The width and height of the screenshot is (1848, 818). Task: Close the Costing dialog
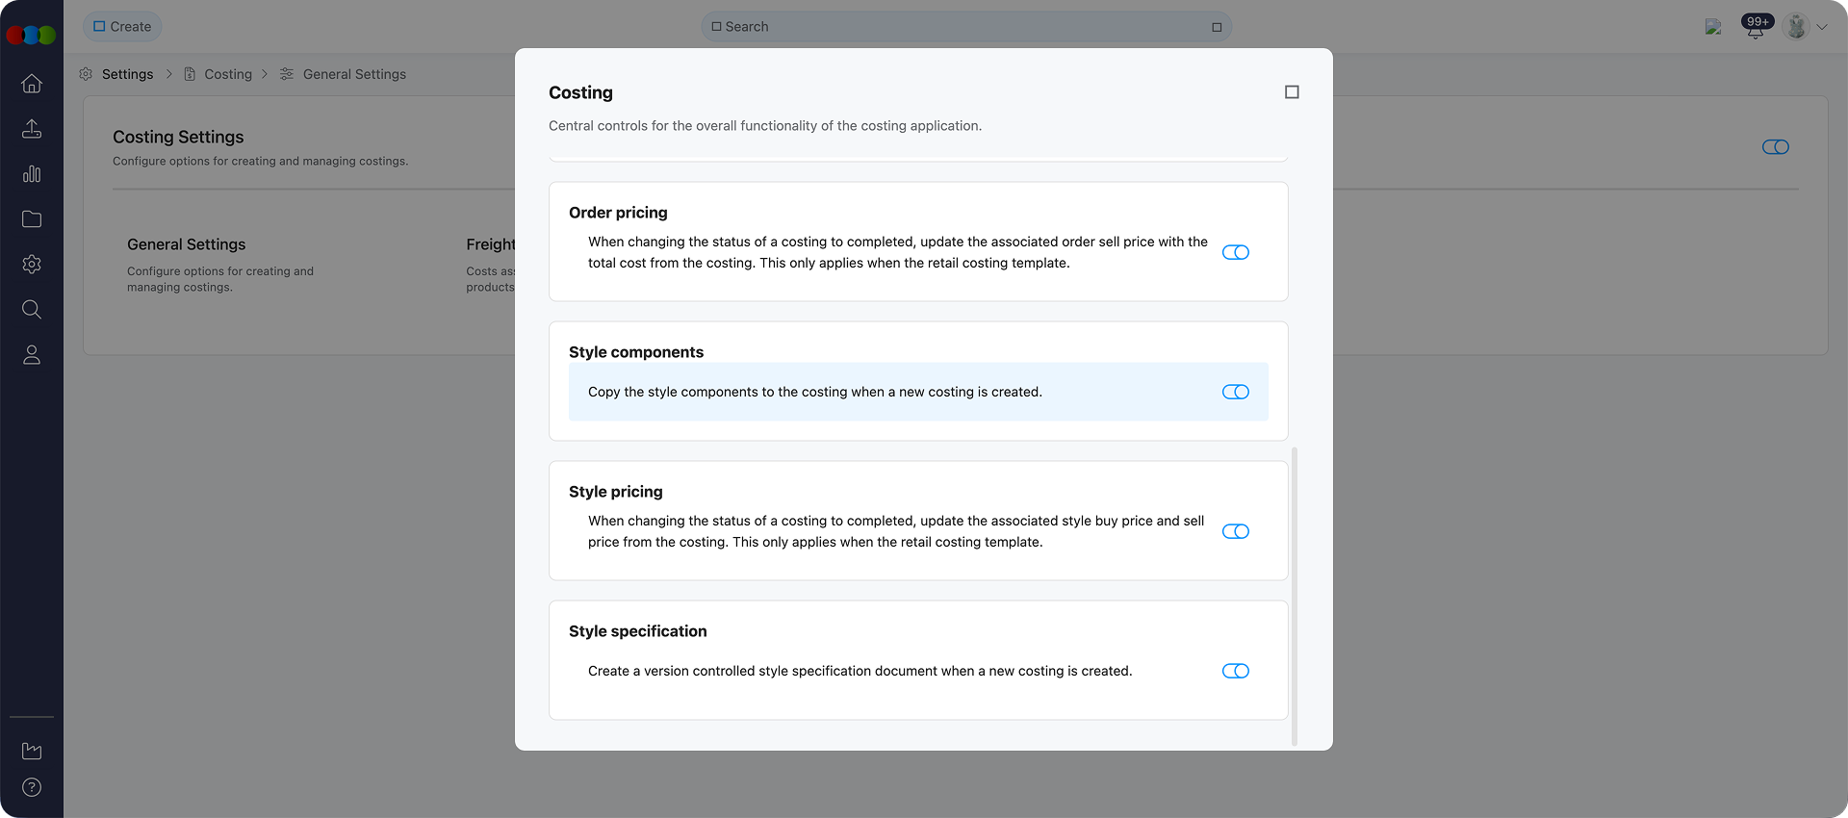[1292, 92]
